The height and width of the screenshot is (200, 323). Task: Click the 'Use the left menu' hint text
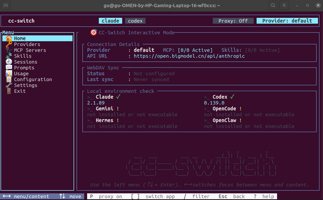(x=200, y=185)
